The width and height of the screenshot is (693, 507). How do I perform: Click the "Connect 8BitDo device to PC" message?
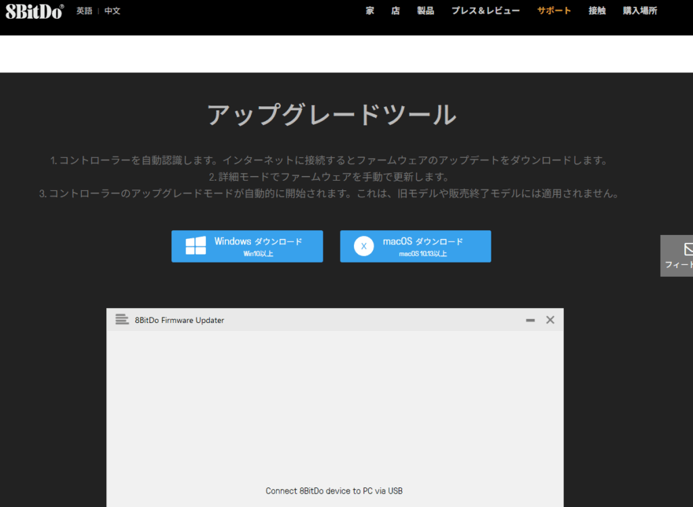coord(334,491)
